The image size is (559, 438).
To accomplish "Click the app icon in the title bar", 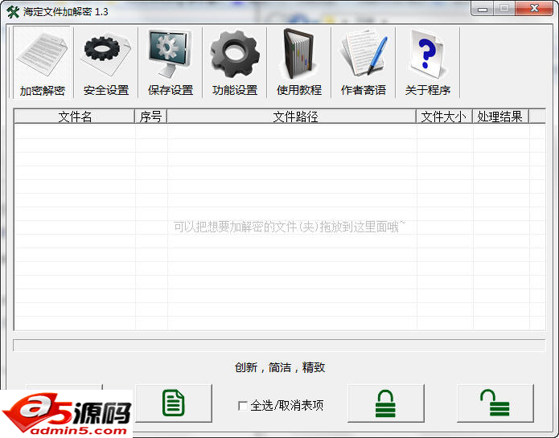I will click(13, 12).
